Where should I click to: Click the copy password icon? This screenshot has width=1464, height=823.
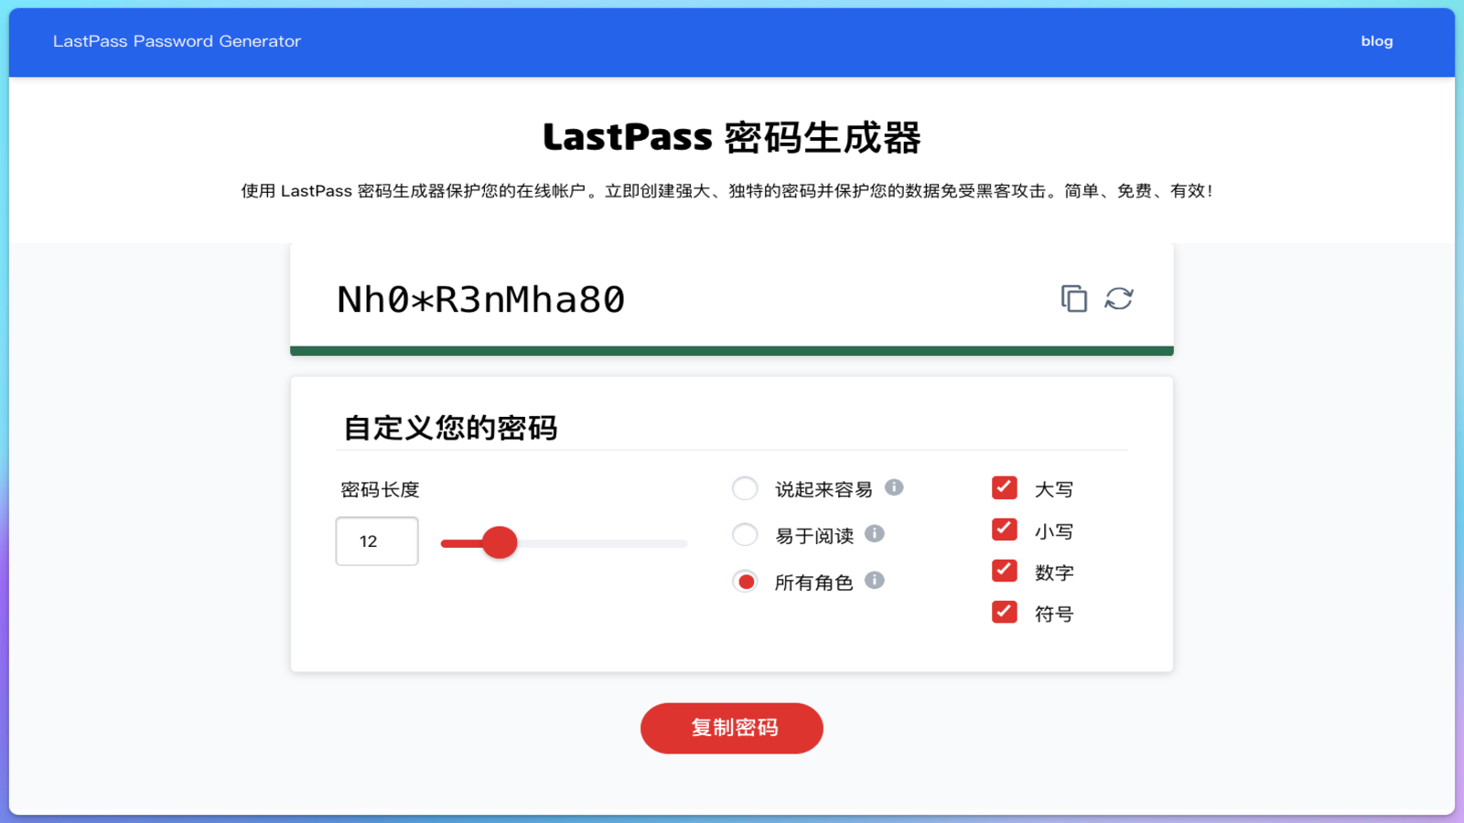coord(1072,298)
